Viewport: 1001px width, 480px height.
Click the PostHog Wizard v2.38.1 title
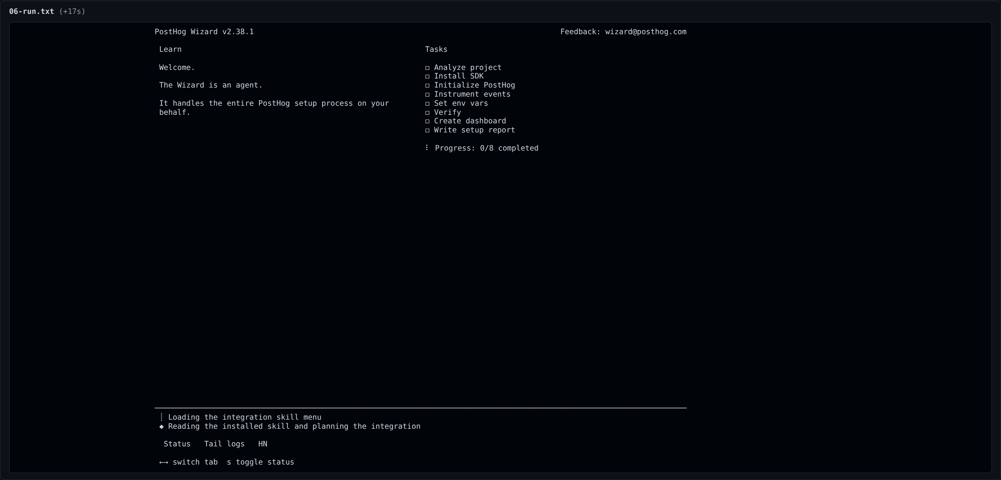pyautogui.click(x=204, y=32)
